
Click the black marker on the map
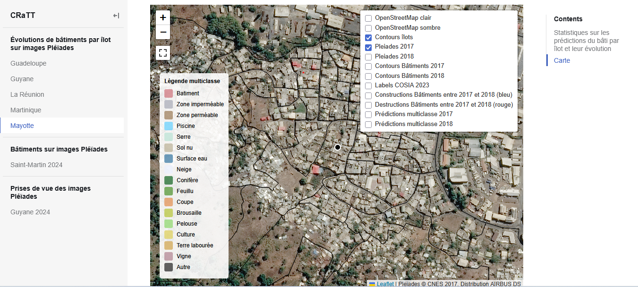[x=338, y=147]
